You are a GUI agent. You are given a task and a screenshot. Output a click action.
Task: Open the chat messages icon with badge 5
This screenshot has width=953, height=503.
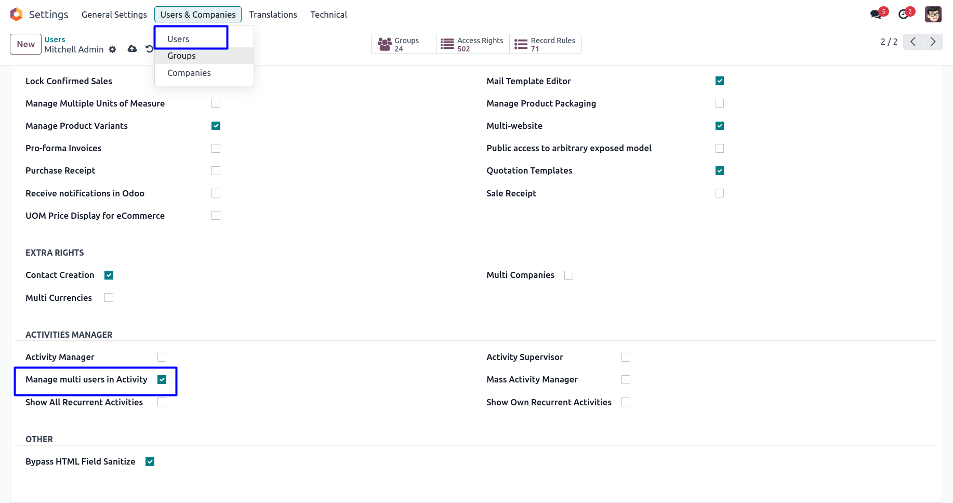click(x=876, y=15)
